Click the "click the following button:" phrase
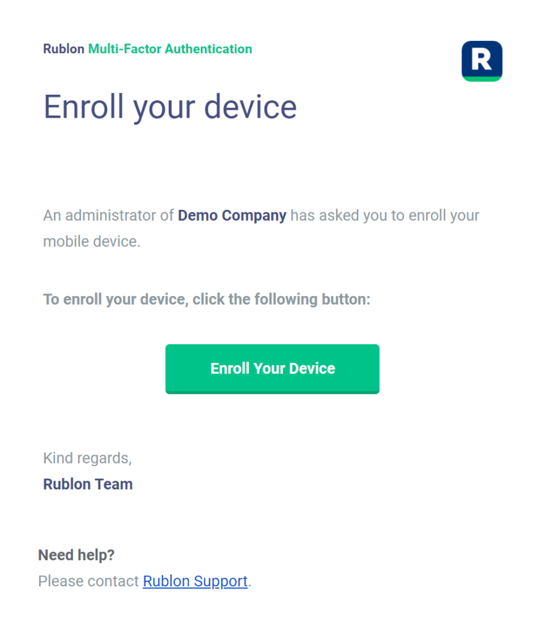 (281, 300)
